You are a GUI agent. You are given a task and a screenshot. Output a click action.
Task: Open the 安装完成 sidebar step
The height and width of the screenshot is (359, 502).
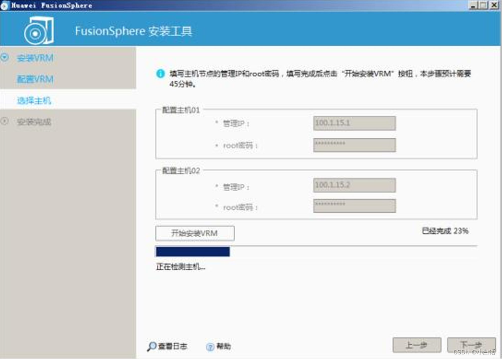34,121
